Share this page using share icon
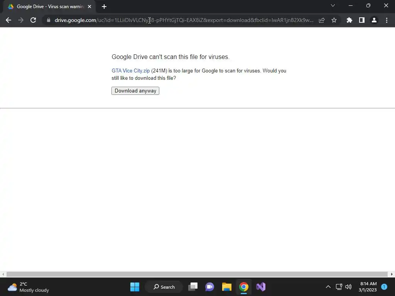 [x=322, y=20]
